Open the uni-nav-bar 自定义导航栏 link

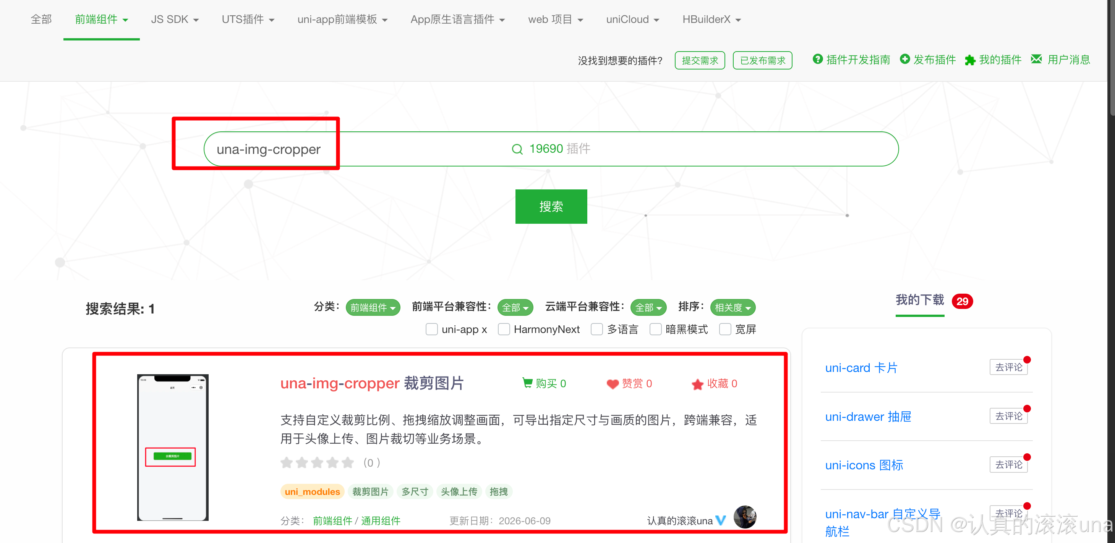883,522
